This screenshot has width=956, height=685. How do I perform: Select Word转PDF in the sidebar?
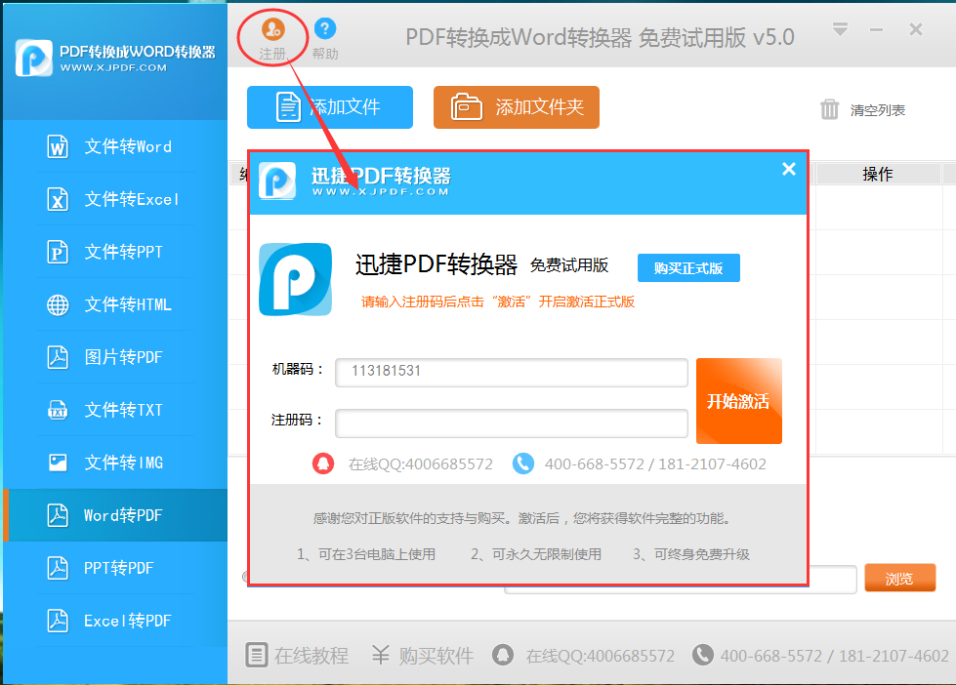pyautogui.click(x=115, y=515)
